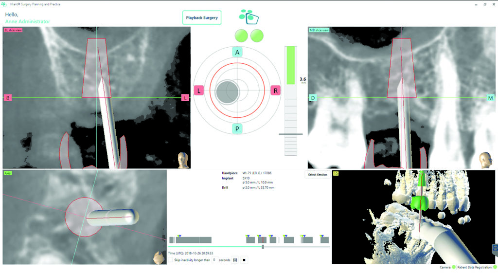Restore down the application window
This screenshot has width=498, height=274.
485,4
